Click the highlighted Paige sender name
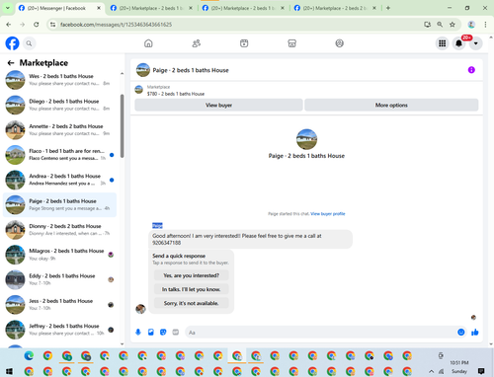This screenshot has height=377, width=494. coord(157,226)
